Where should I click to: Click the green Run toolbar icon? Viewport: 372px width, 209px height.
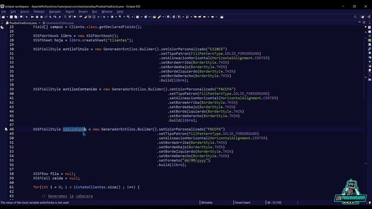click(112, 17)
